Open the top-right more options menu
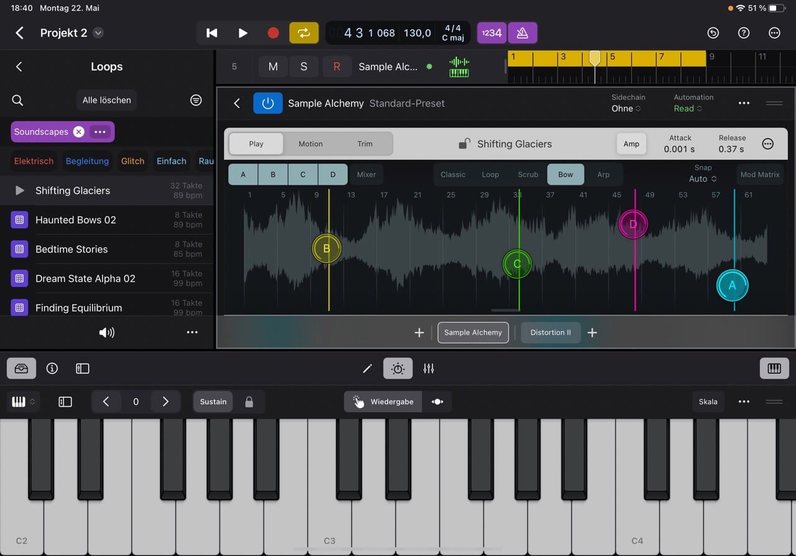Screen dimensions: 796x556 774,33
